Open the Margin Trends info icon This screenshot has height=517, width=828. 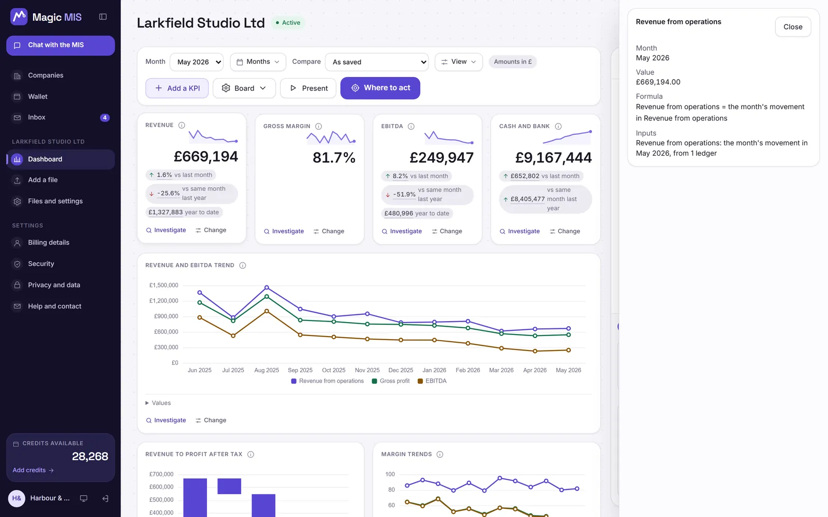(440, 454)
